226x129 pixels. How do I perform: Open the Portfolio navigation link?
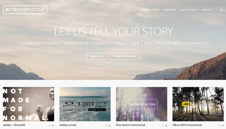170,10
